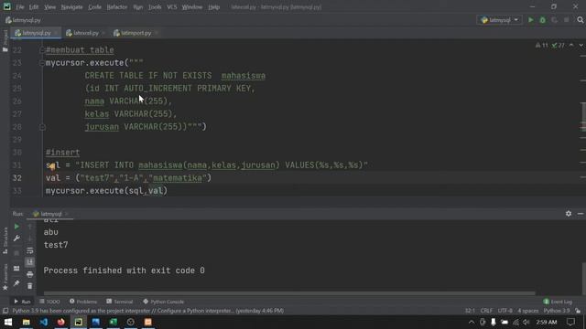
Task: Toggle read-only lock icon in the status bar
Action: point(578,311)
